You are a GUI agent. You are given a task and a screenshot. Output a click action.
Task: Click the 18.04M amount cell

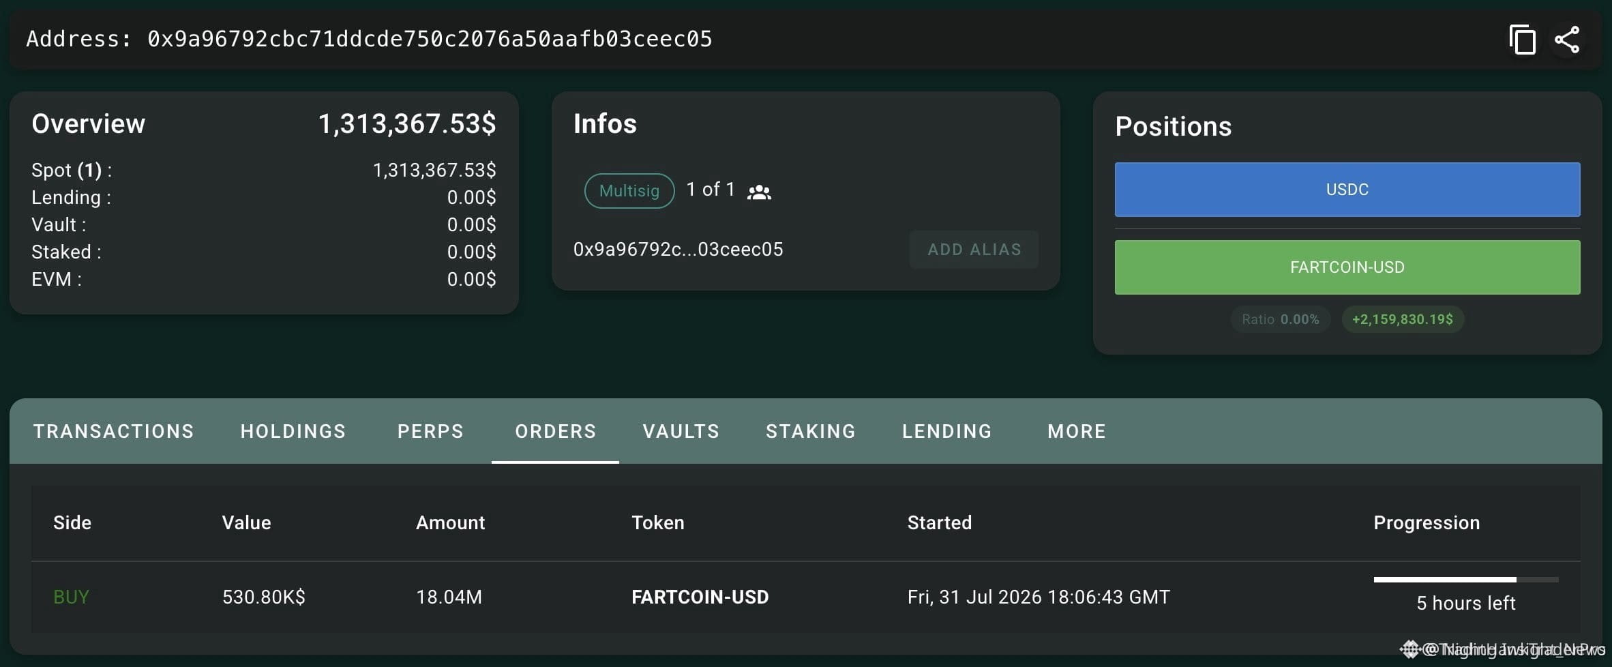tap(449, 597)
